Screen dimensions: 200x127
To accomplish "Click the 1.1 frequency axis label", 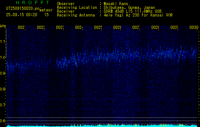I will click(3, 42).
